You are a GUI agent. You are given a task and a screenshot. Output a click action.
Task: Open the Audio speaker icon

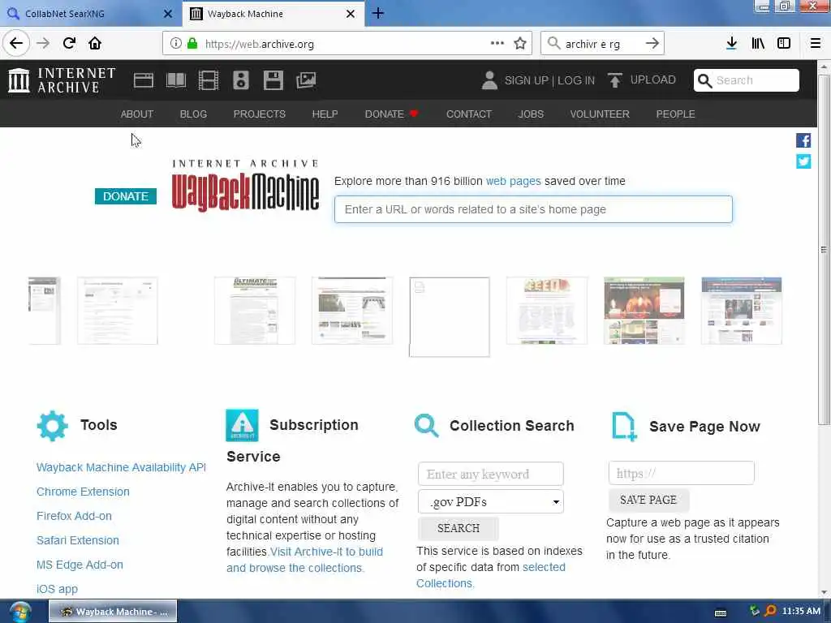[x=240, y=80]
